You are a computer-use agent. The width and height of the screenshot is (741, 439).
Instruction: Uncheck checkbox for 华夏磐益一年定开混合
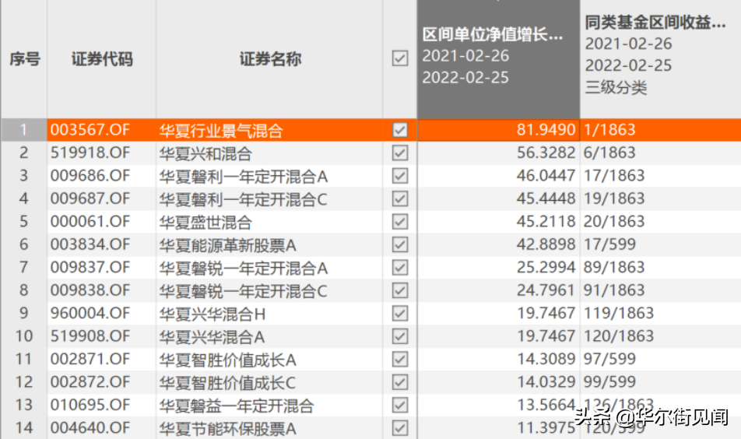point(400,405)
